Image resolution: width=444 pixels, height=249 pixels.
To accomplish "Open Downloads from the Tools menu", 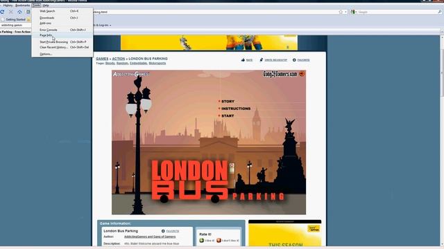I will 62,18.
